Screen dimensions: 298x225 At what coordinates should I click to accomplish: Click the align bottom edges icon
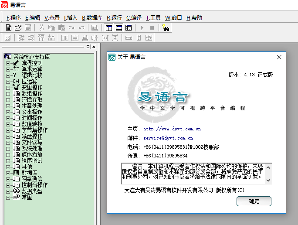[51, 37]
